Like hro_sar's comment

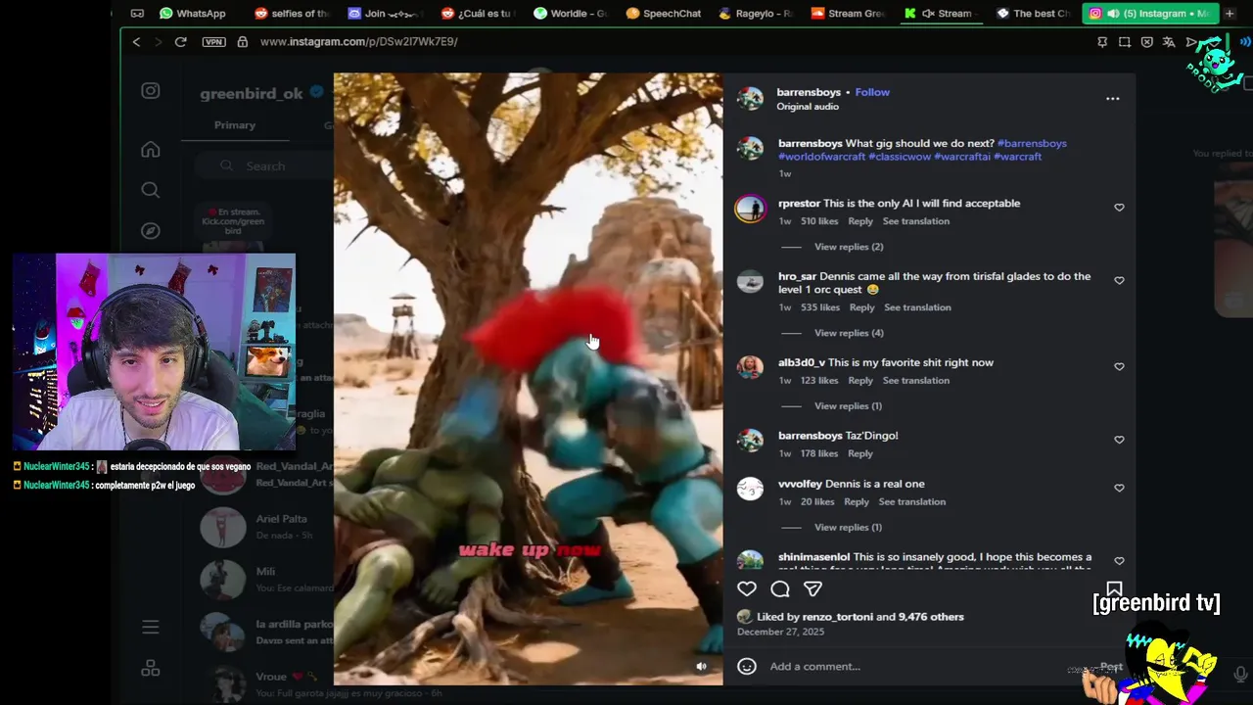tap(1119, 280)
